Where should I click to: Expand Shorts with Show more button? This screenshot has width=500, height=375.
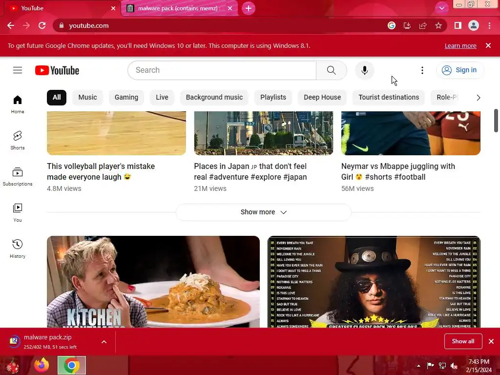pyautogui.click(x=263, y=212)
